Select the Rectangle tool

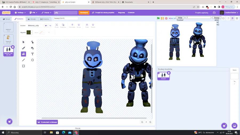[x=23, y=66]
